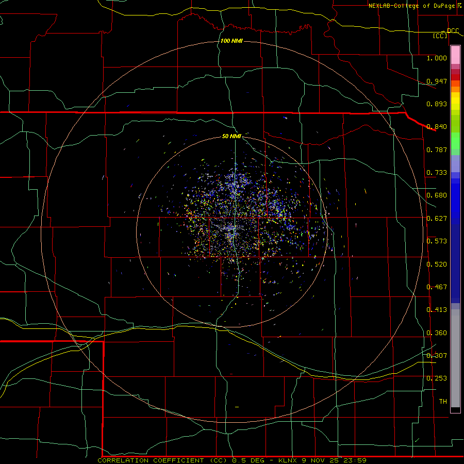
Task: Click the DCC label above the color scale
Action: [453, 30]
